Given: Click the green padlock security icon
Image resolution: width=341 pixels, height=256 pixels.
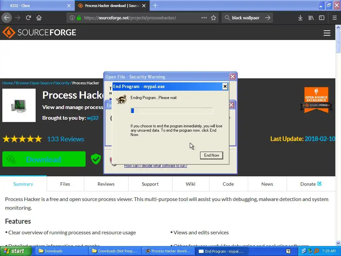Looking at the screenshot, I should pyautogui.click(x=79, y=18).
